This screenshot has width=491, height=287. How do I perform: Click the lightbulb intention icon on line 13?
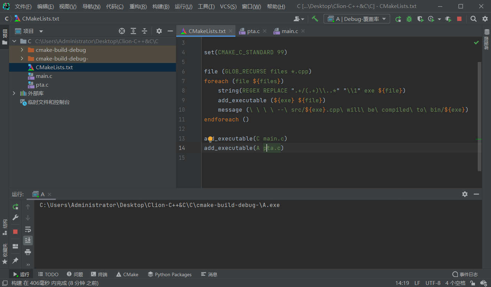click(210, 139)
